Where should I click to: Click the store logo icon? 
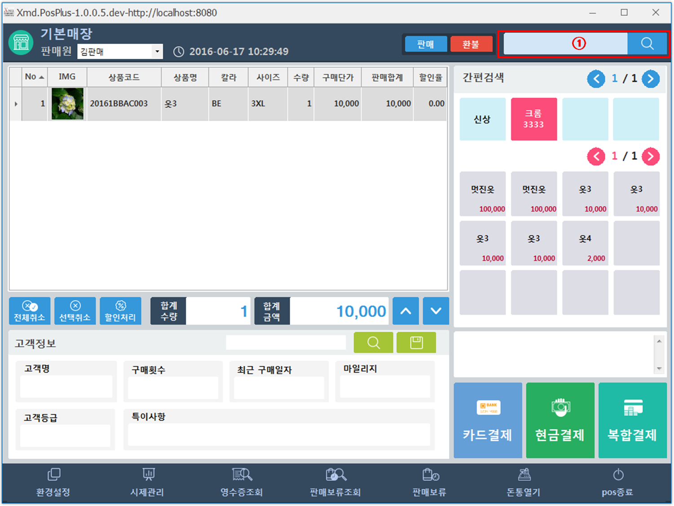(21, 43)
